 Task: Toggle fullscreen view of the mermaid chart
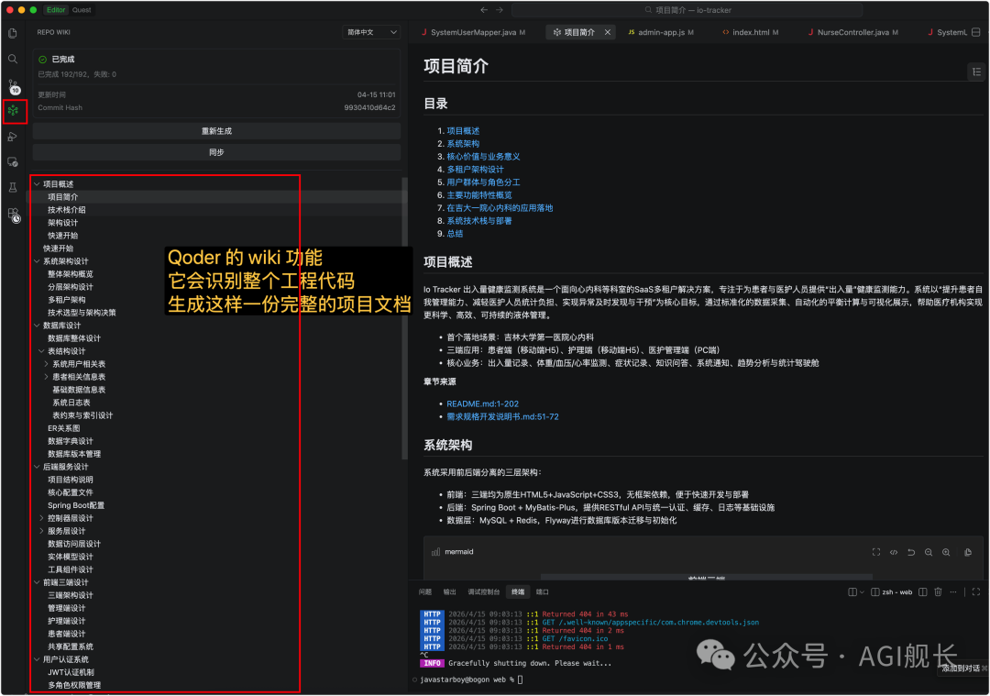pos(876,554)
